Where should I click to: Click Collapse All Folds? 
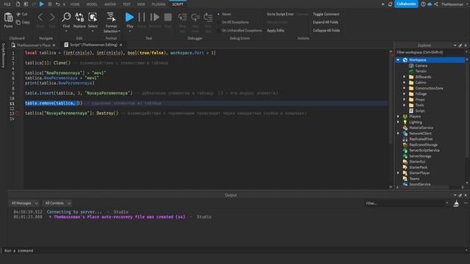tap(326, 31)
